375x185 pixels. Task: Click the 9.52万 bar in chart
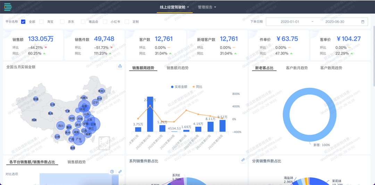[x=223, y=126]
